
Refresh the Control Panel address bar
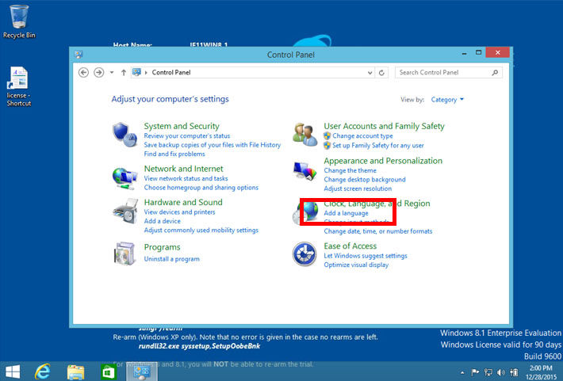tap(382, 72)
